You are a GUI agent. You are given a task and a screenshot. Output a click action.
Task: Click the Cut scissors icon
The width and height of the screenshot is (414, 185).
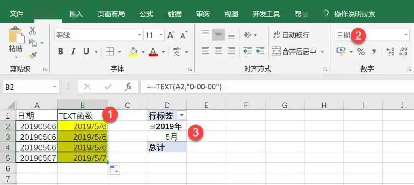click(32, 31)
